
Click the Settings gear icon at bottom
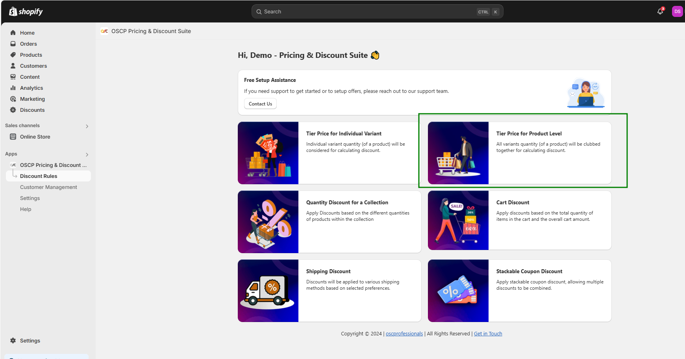(x=13, y=340)
